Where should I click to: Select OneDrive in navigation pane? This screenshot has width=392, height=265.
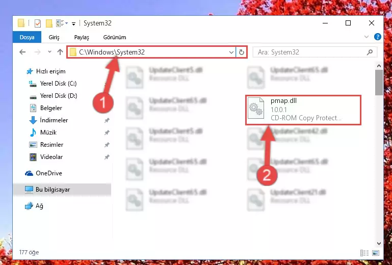43,173
